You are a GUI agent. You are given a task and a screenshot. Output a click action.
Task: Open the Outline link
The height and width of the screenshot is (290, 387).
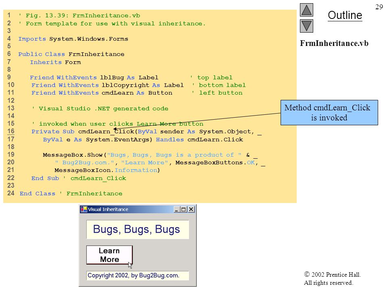(345, 15)
